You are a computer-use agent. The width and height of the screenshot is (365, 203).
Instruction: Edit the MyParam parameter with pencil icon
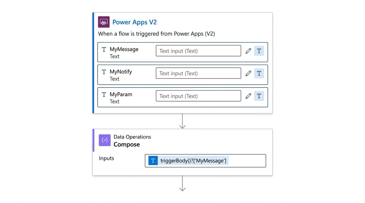click(248, 96)
